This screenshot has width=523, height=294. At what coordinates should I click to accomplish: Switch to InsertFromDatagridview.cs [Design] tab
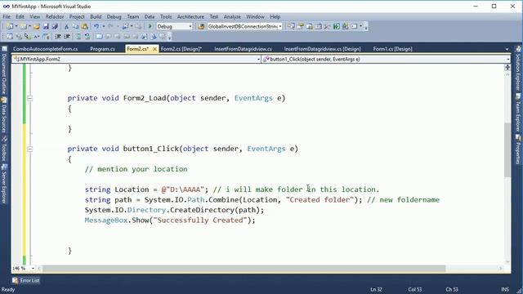[322, 49]
